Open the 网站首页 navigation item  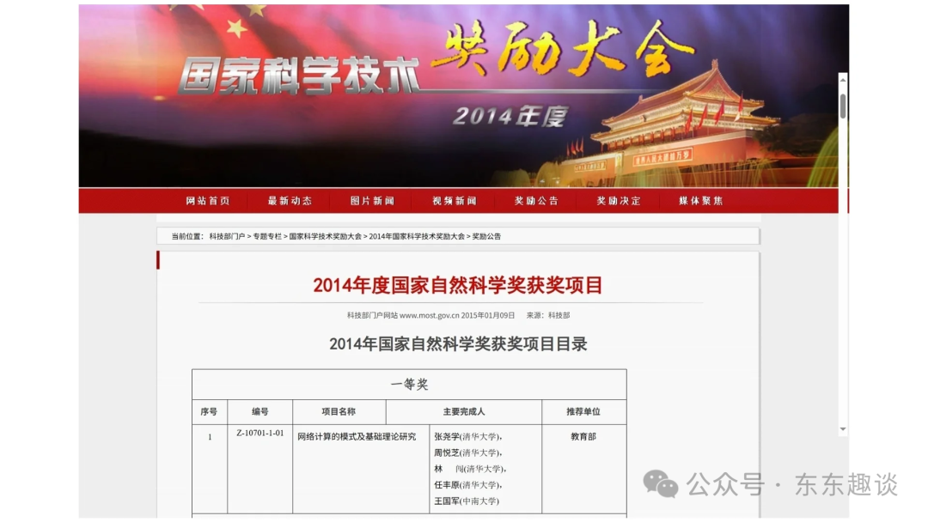coord(208,201)
